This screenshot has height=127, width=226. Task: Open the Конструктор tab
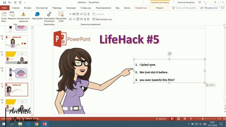tap(42, 8)
